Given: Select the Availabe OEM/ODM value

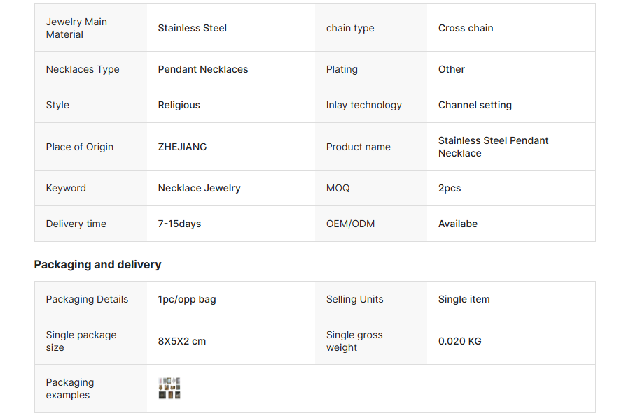Looking at the screenshot, I should pos(458,224).
